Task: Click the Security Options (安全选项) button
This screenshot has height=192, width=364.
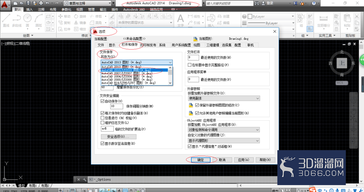Action: point(119,137)
